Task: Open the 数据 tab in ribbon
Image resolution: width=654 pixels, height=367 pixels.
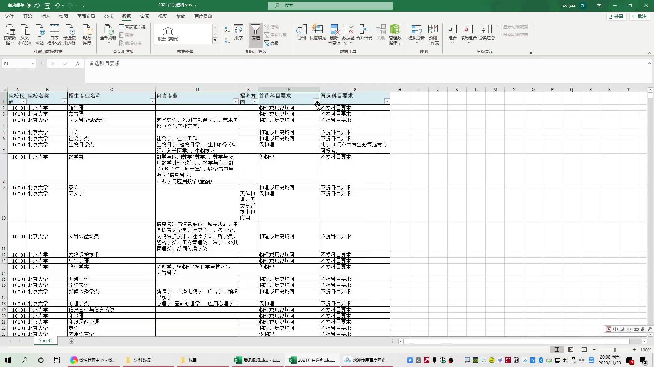Action: click(126, 17)
